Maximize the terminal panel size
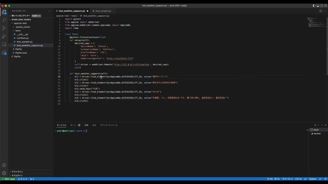 click(322, 125)
